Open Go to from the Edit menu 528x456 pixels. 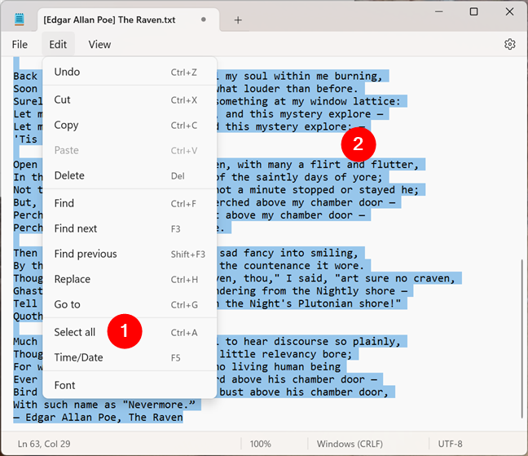pos(130,304)
